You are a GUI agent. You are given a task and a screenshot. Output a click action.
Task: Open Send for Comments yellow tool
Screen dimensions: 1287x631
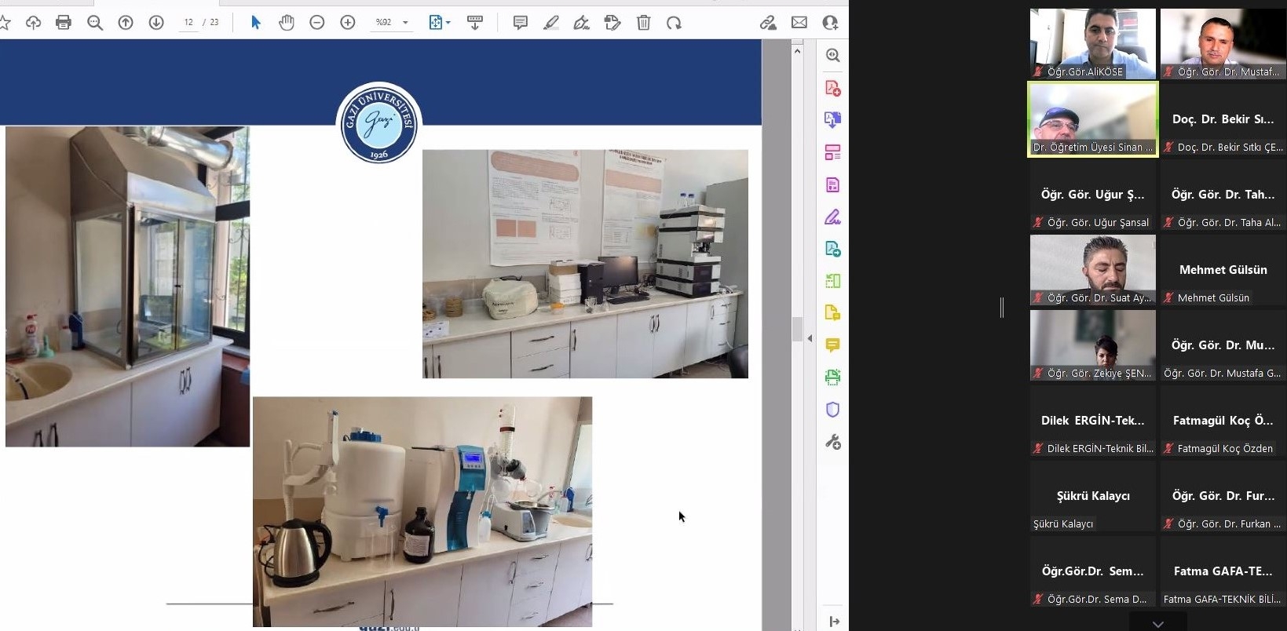(832, 313)
